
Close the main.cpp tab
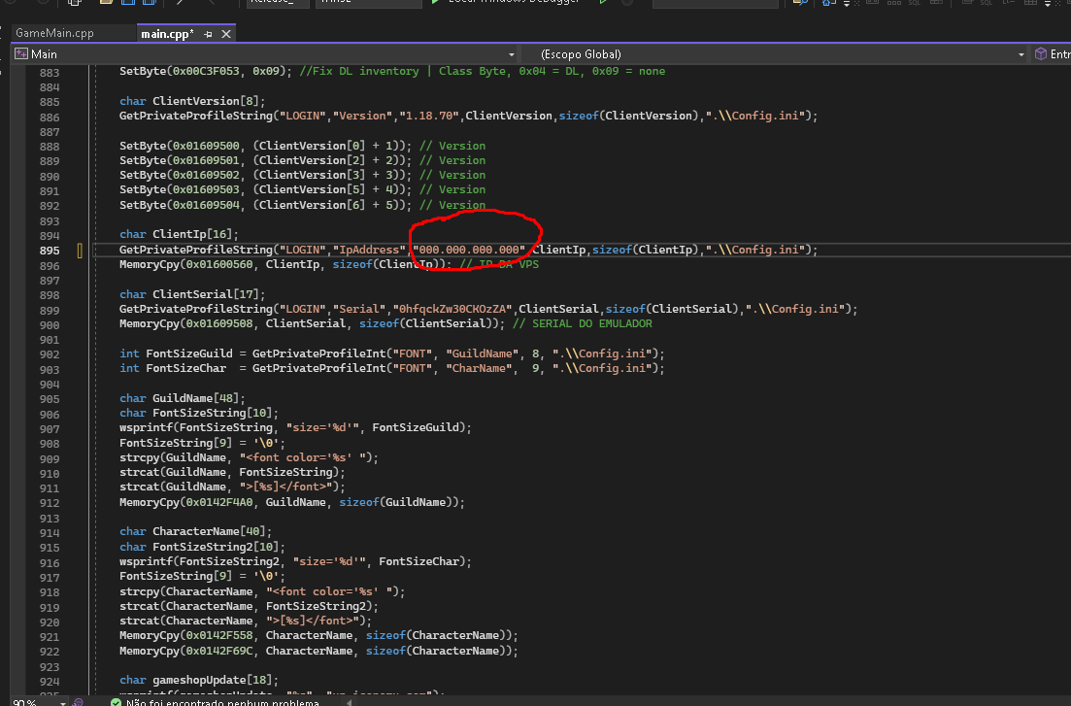pyautogui.click(x=226, y=34)
